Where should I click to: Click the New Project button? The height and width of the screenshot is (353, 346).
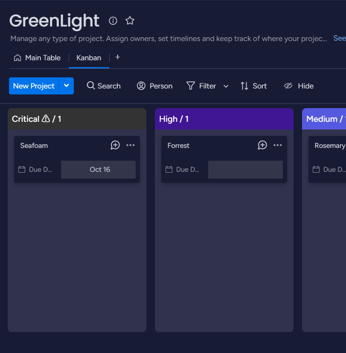pyautogui.click(x=34, y=86)
